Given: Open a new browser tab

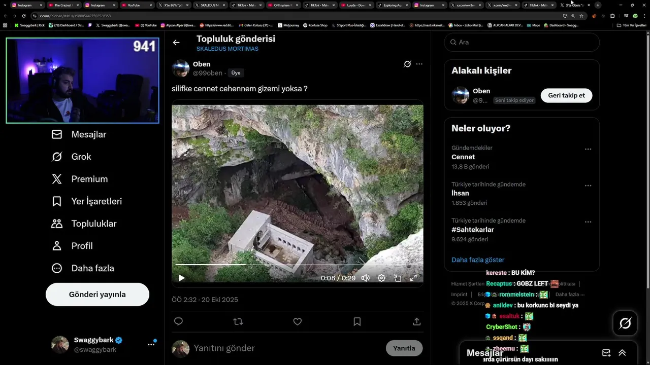Looking at the screenshot, I should pyautogui.click(x=598, y=5).
